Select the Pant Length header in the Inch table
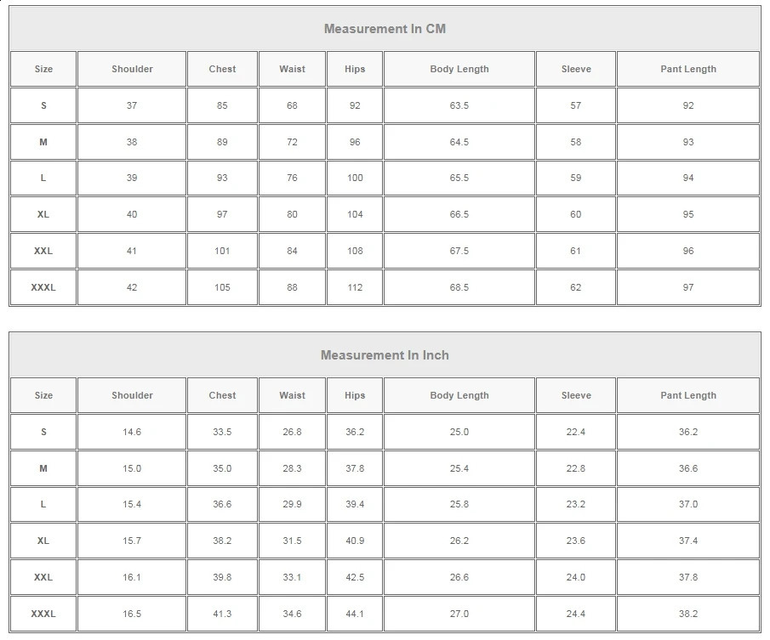Screen dimensions: 770x640 click(x=687, y=395)
